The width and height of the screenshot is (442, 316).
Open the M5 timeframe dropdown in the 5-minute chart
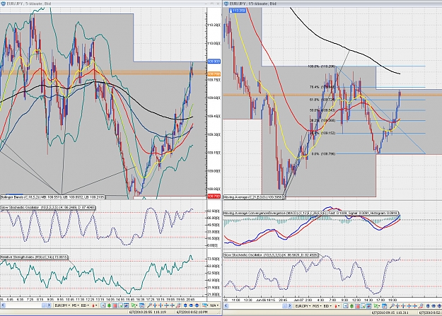tap(75, 305)
